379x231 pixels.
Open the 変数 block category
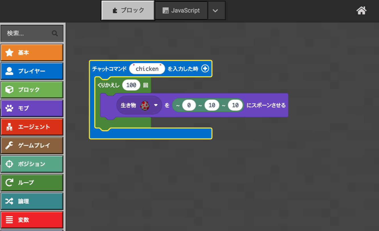coord(32,220)
